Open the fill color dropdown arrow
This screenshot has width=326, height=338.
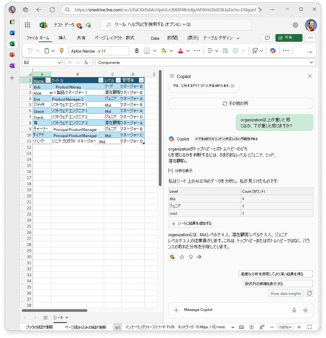coord(171,51)
